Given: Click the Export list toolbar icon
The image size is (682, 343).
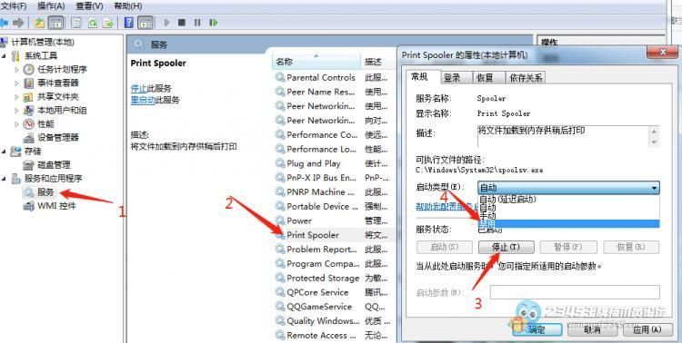Looking at the screenshot, I should click(108, 23).
